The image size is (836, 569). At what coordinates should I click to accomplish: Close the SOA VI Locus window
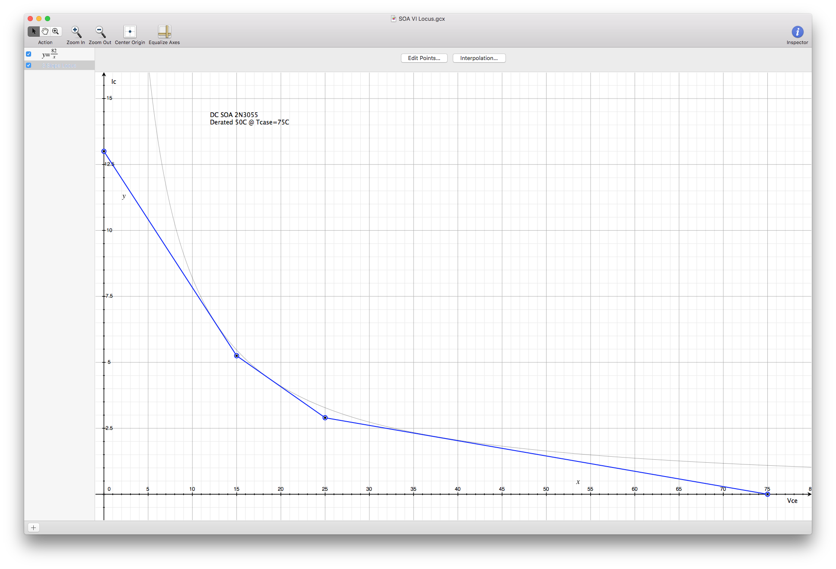pos(30,19)
